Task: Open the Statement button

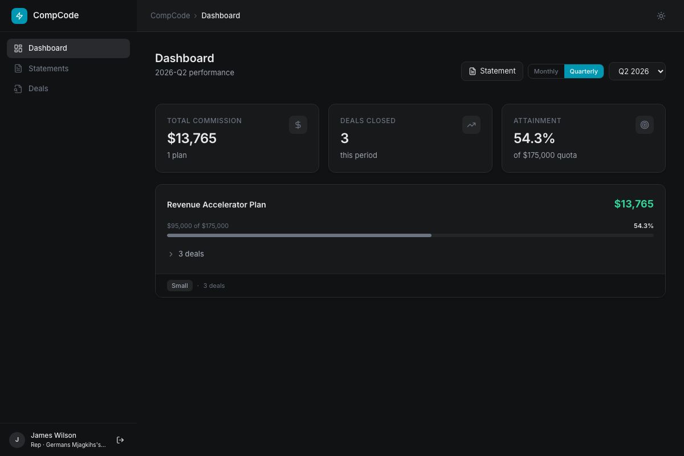Action: click(x=492, y=71)
